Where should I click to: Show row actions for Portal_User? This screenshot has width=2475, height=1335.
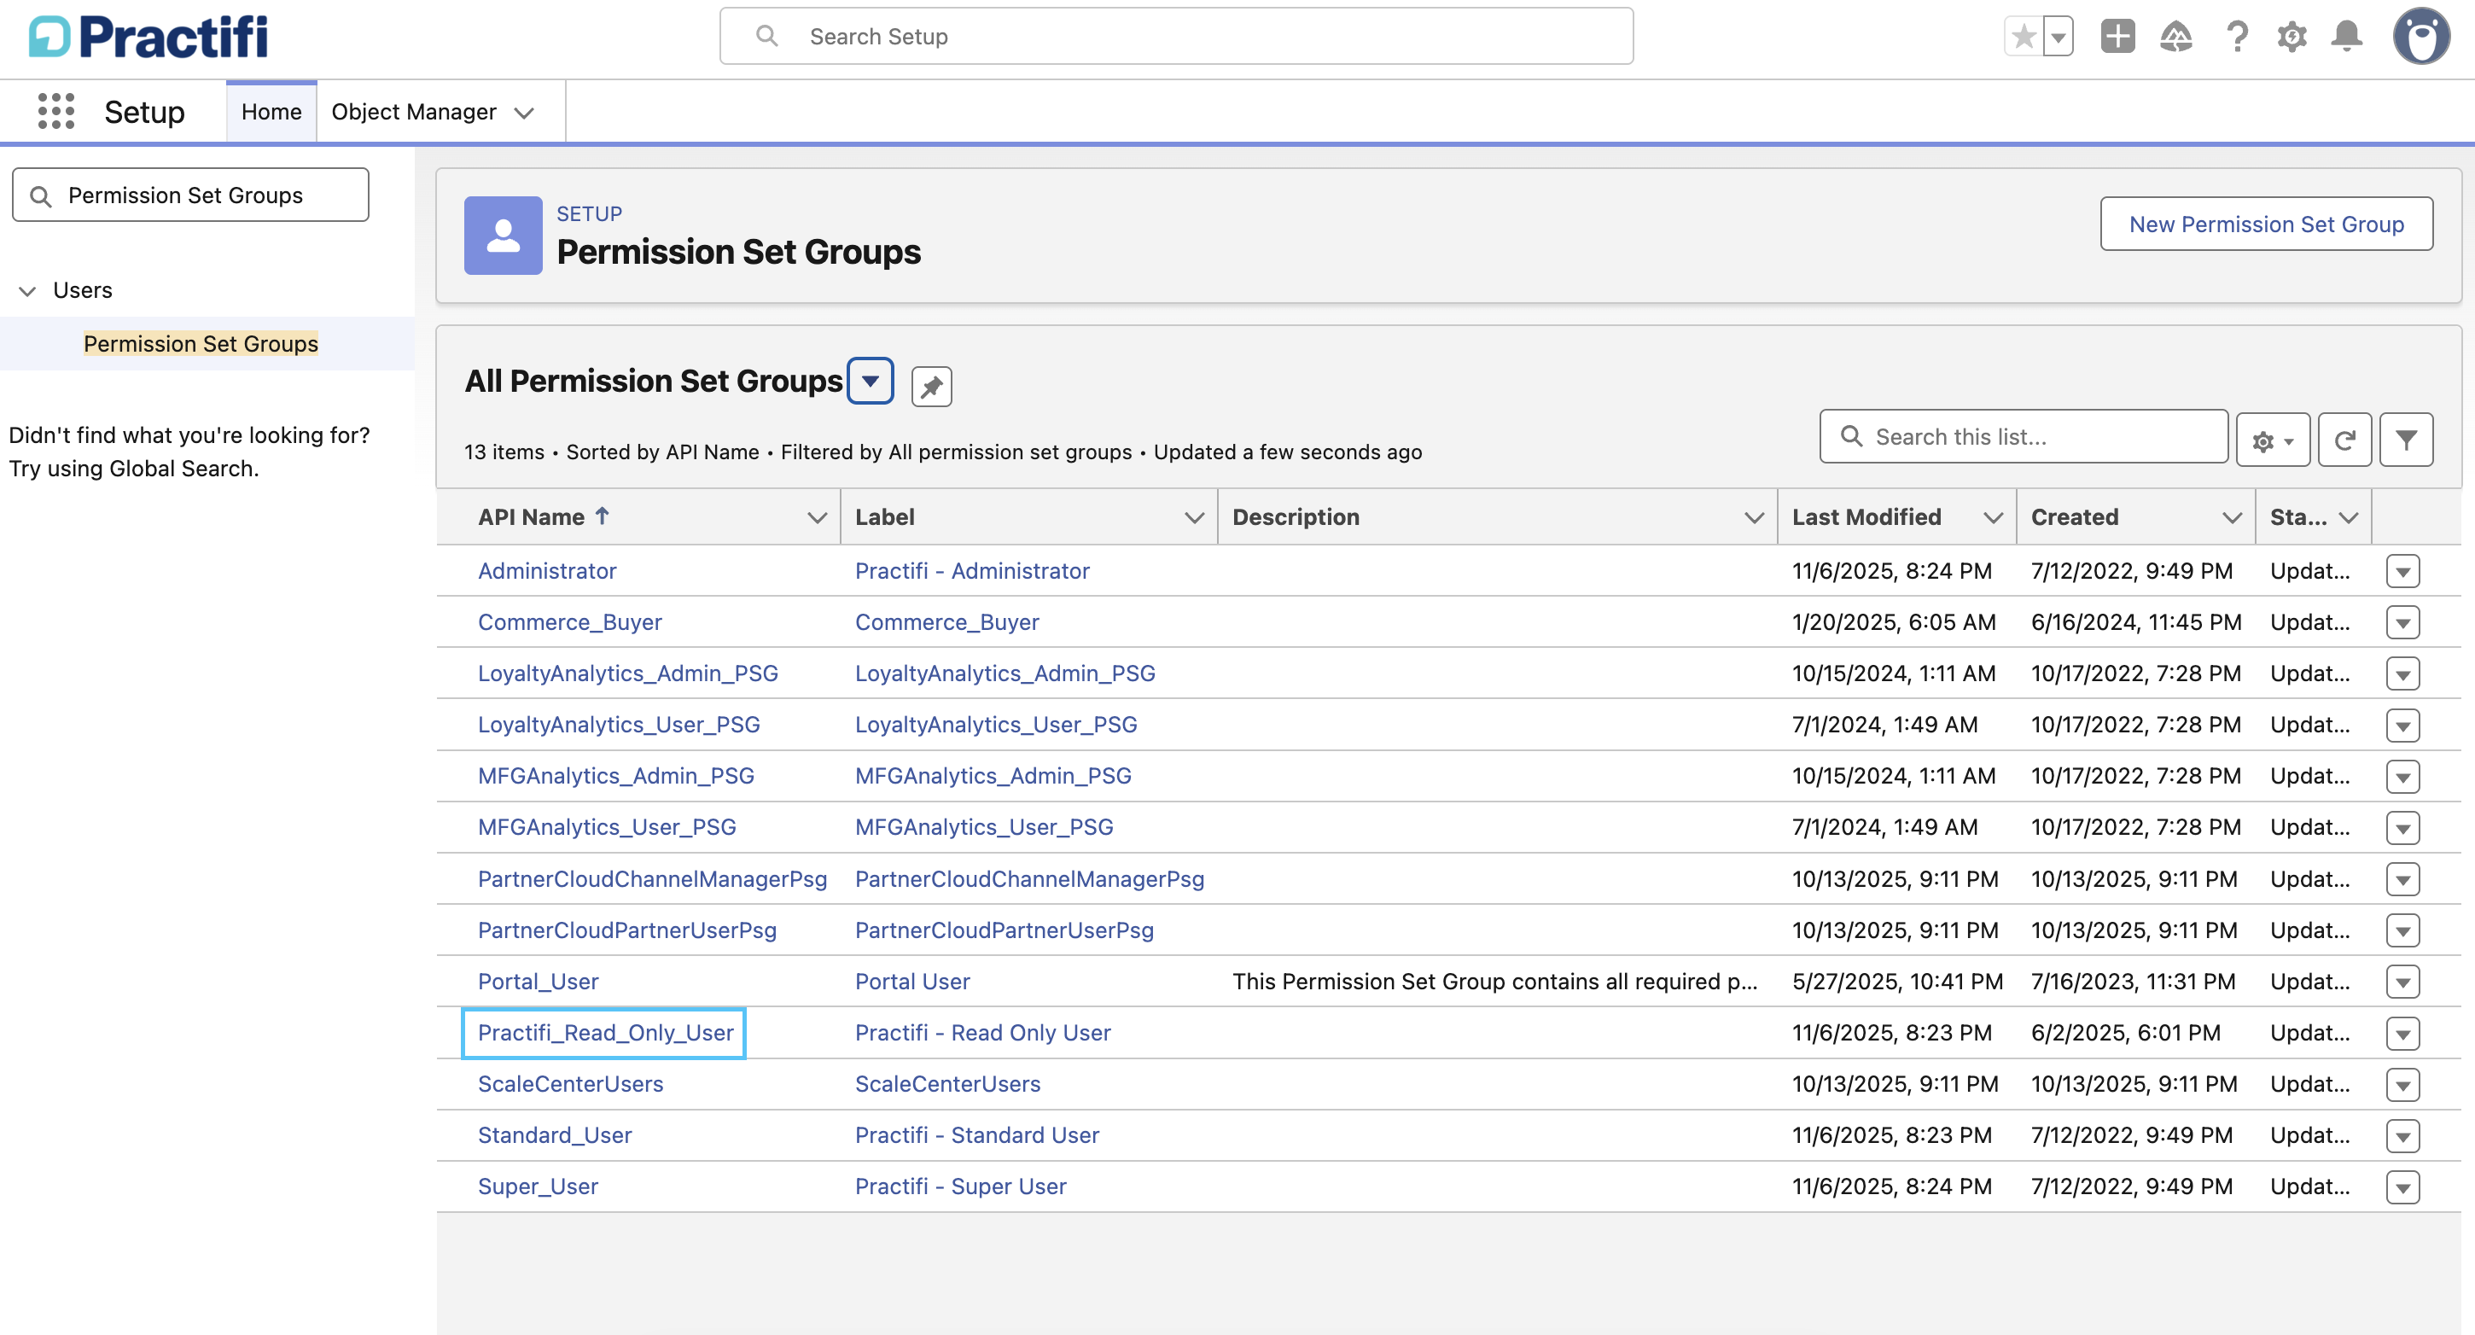click(2402, 982)
